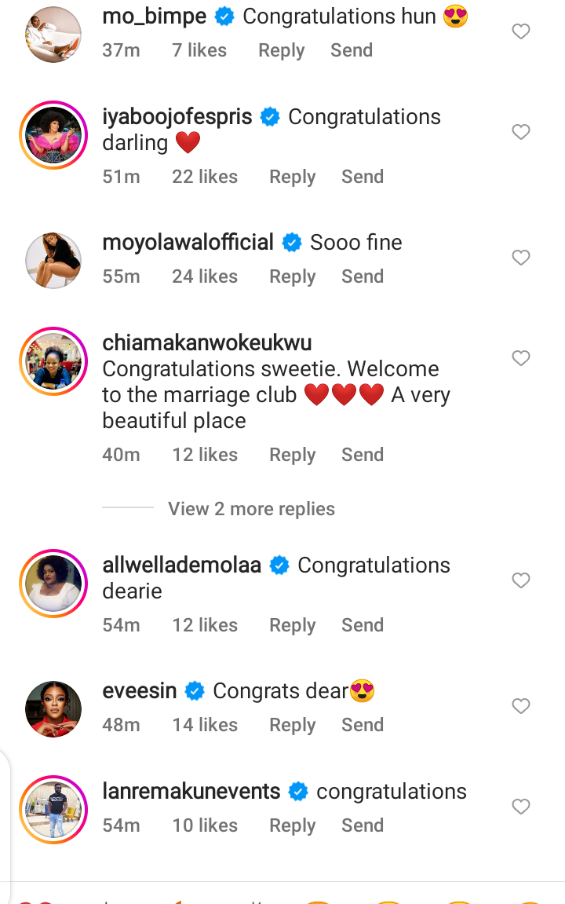View iyaboojofespris's story avatar
Viewport: 565px width, 904px height.
coord(53,135)
